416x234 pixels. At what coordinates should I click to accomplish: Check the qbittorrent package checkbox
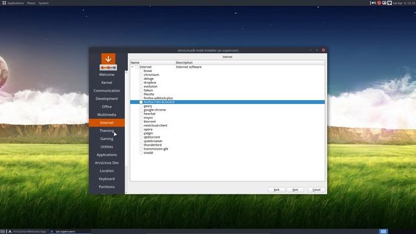click(x=141, y=137)
